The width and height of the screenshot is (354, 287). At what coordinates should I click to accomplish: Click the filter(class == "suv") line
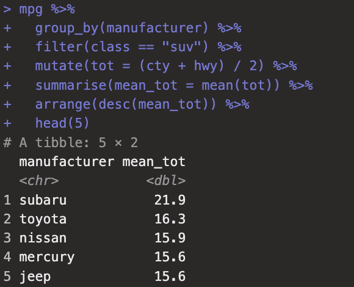[139, 47]
